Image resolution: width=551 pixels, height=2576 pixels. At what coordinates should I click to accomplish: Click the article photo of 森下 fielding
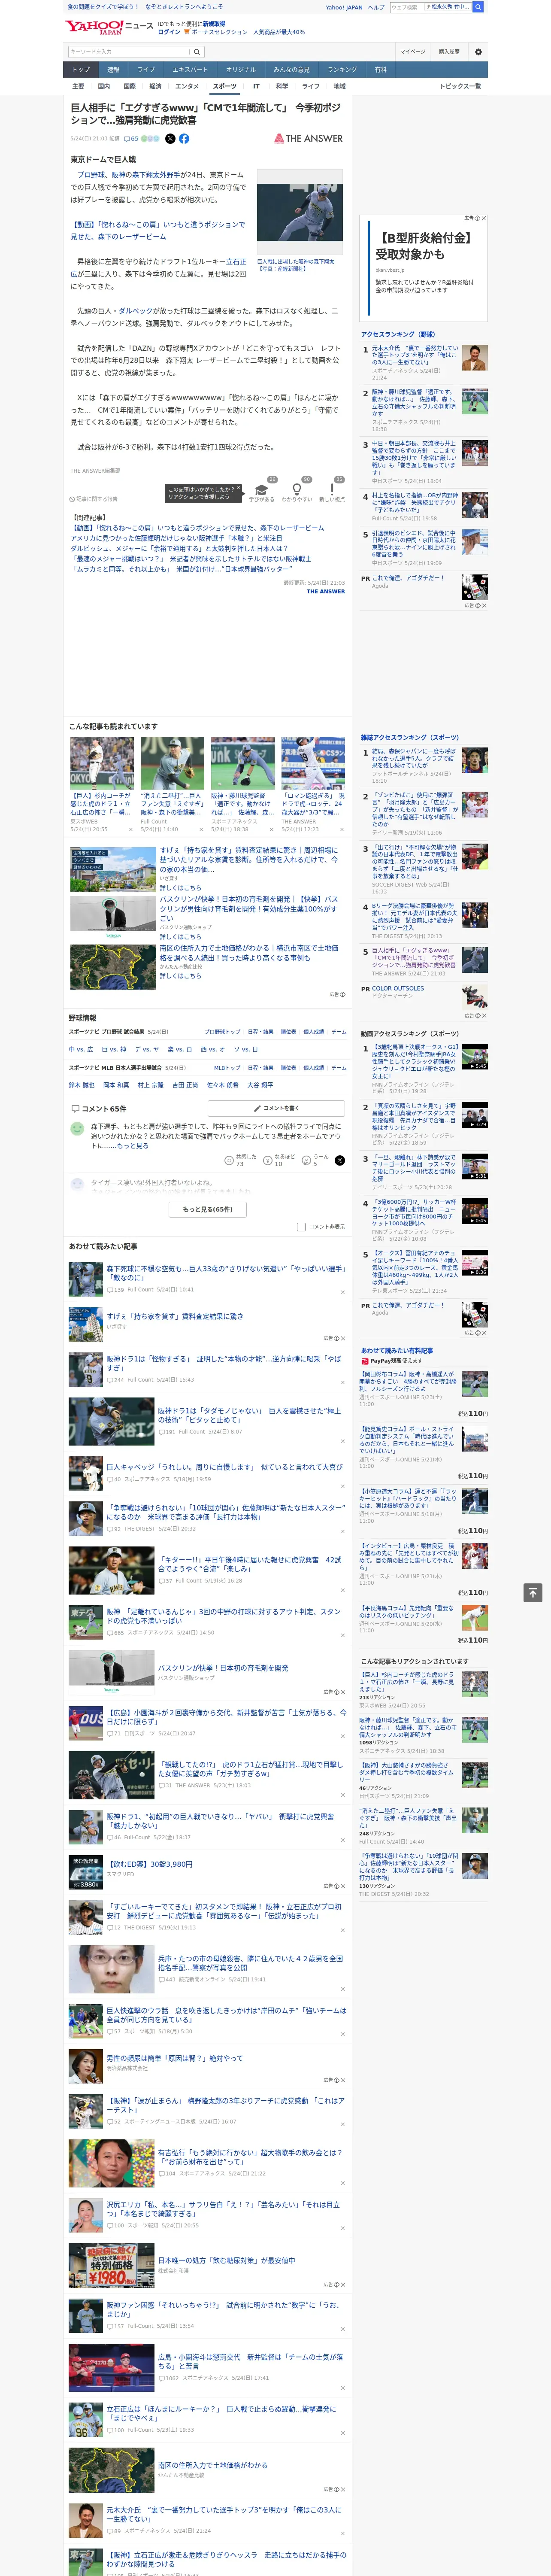click(x=300, y=213)
